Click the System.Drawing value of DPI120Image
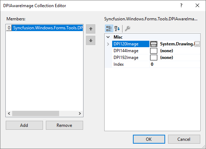 [x=177, y=44]
